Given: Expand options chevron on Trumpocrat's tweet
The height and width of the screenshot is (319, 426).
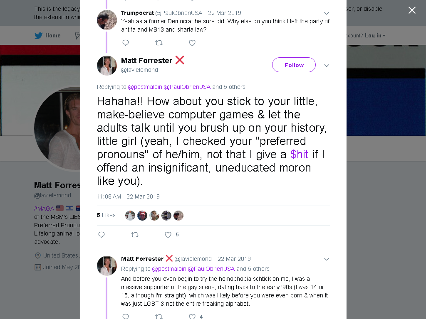Looking at the screenshot, I should point(327,13).
